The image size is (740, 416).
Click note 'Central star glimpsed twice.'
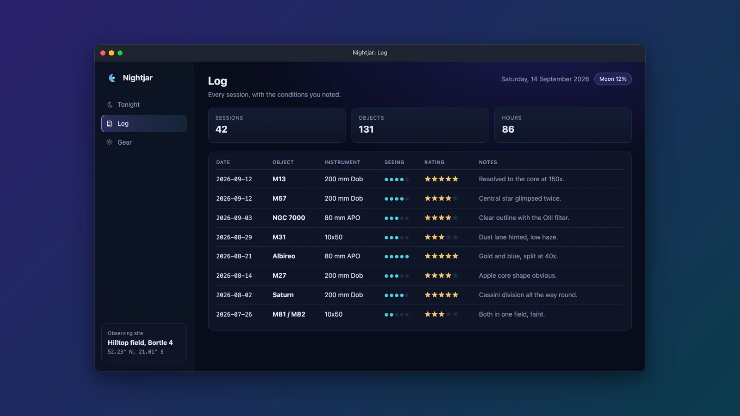tap(520, 198)
